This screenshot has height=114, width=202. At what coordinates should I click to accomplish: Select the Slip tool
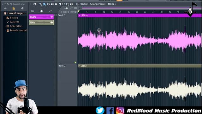(56, 4)
